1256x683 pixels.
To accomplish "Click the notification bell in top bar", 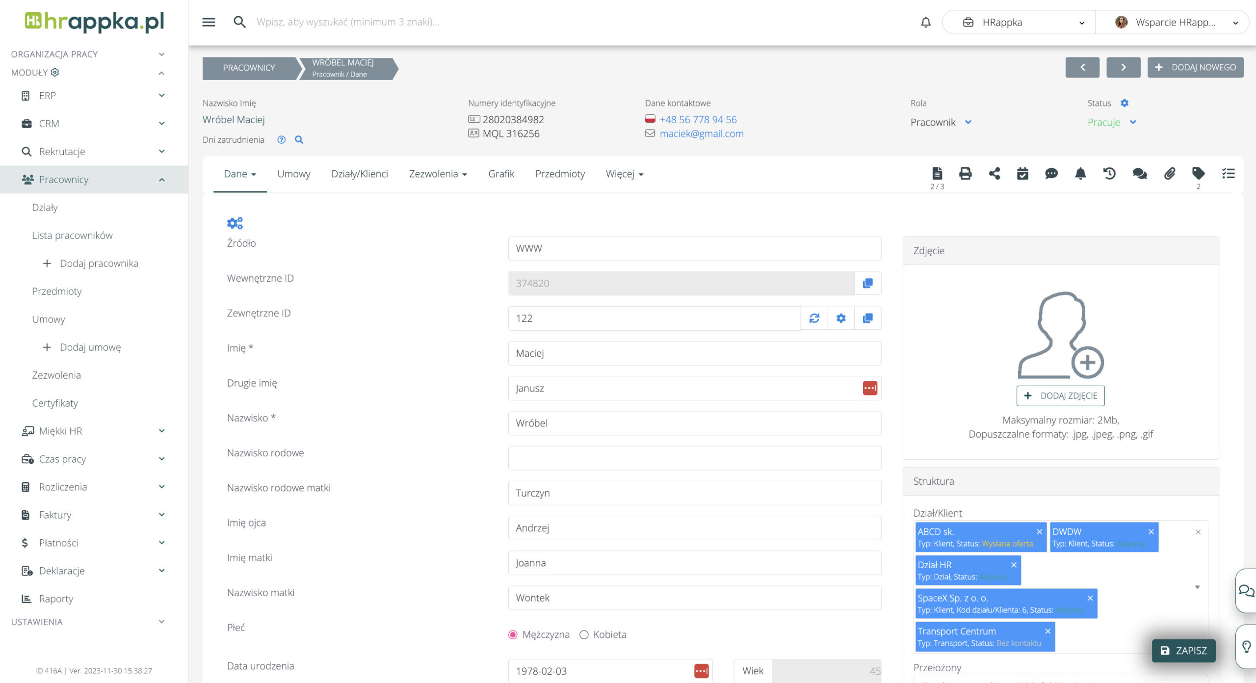I will [x=925, y=22].
